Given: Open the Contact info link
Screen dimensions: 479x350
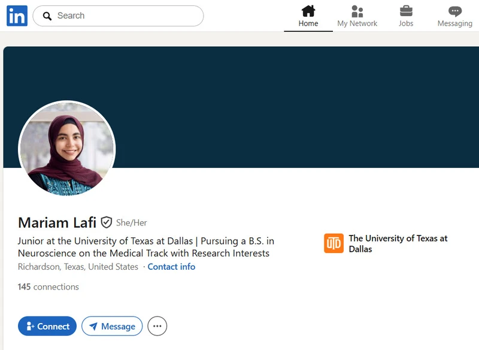Looking at the screenshot, I should (x=171, y=267).
